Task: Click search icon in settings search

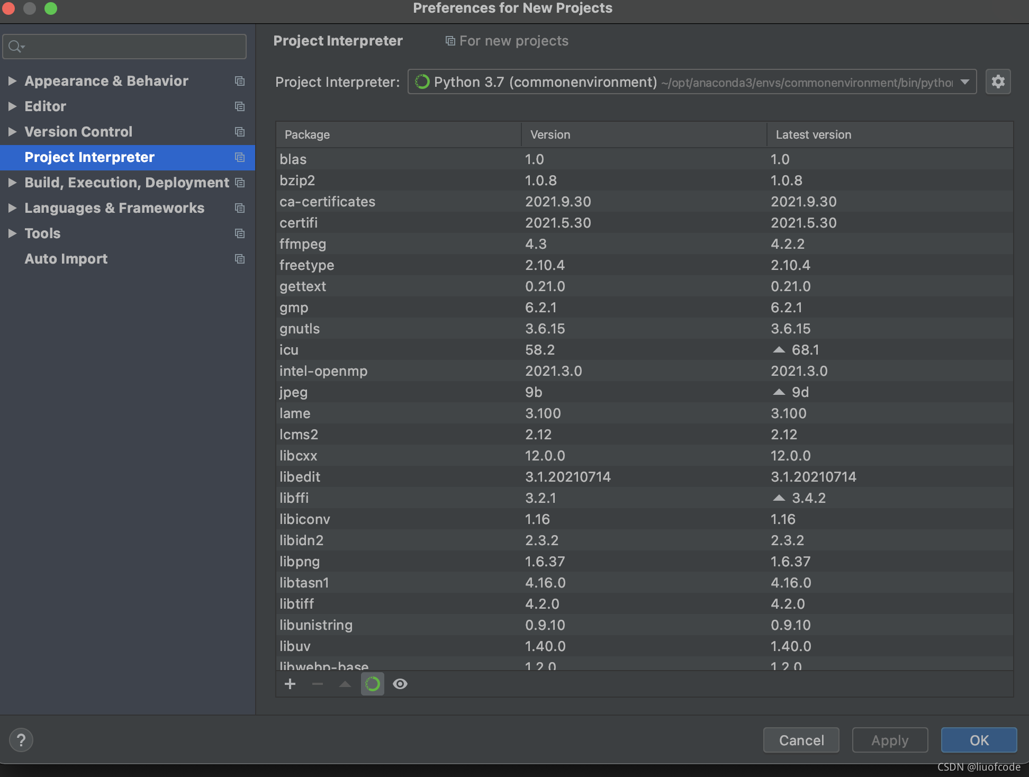Action: coord(16,47)
